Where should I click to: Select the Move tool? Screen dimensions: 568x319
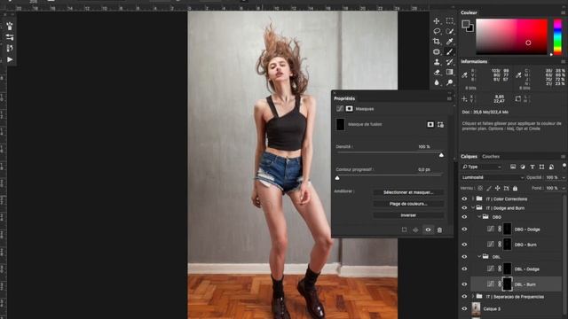(437, 21)
